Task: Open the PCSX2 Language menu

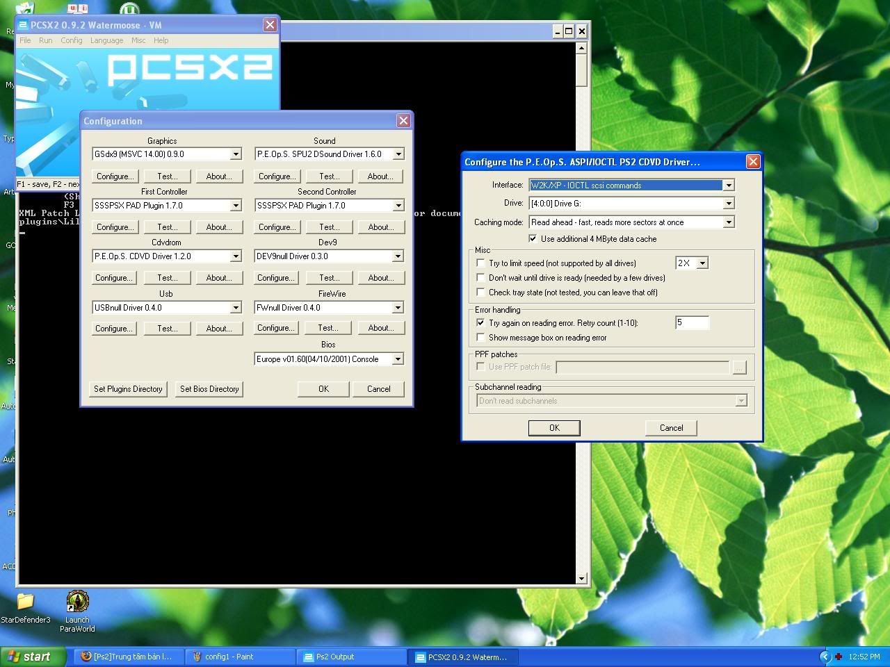Action: pyautogui.click(x=106, y=40)
